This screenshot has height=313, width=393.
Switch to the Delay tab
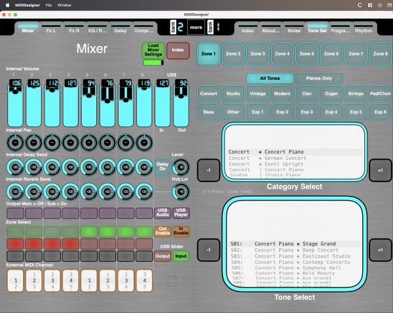pos(121,29)
